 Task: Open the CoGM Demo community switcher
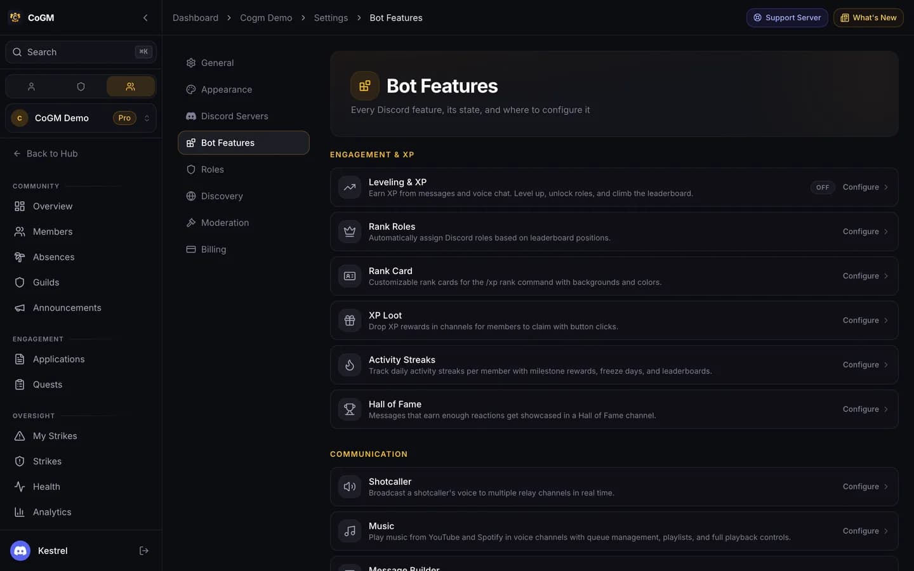(81, 118)
